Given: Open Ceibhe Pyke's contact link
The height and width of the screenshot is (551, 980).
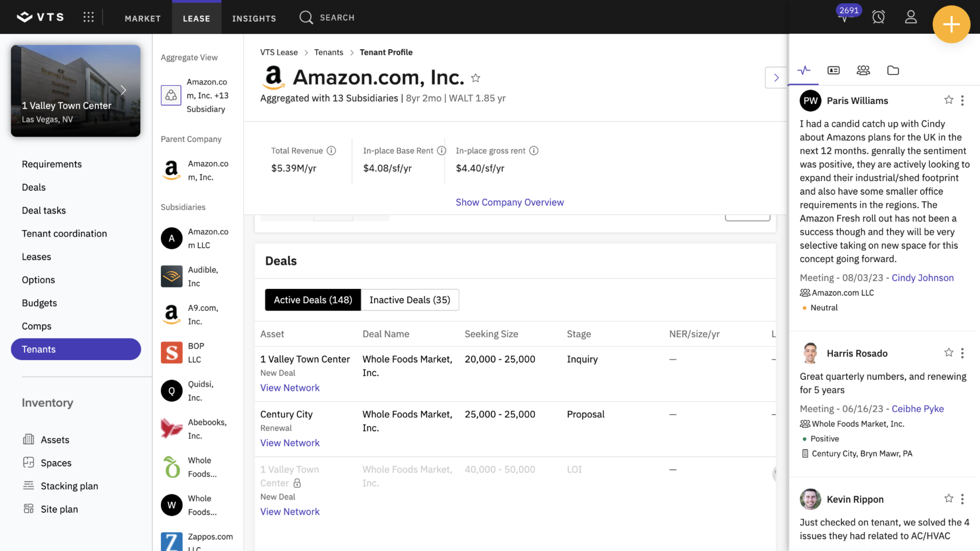Looking at the screenshot, I should click(x=918, y=409).
